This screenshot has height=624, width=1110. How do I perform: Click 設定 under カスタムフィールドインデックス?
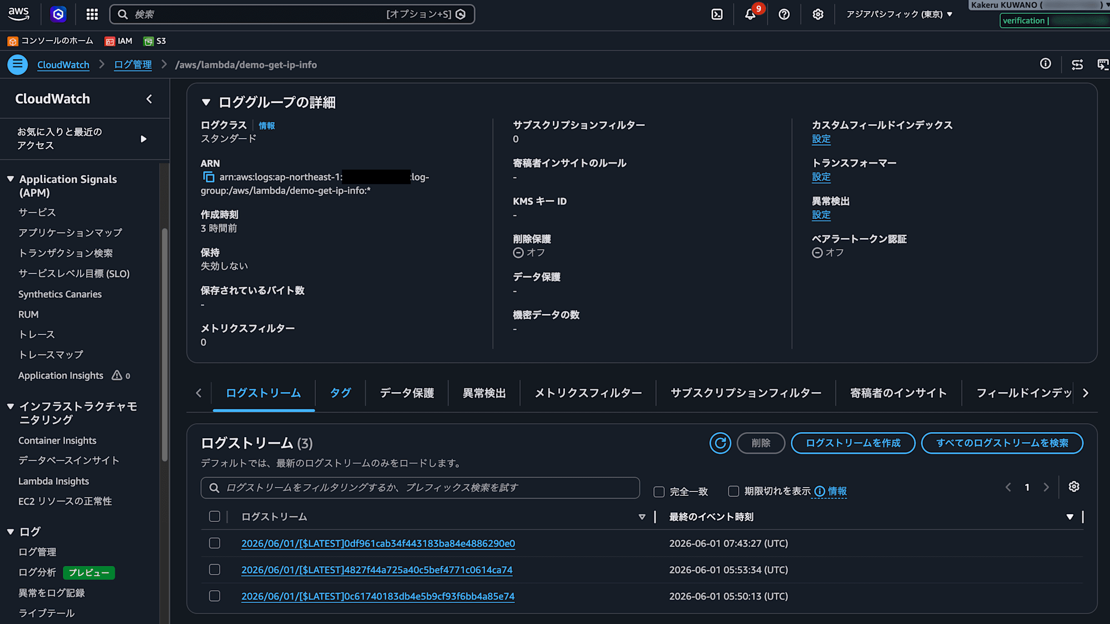point(821,139)
